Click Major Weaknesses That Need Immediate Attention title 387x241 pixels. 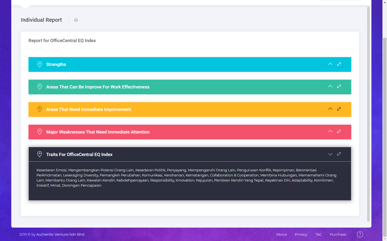(x=98, y=132)
